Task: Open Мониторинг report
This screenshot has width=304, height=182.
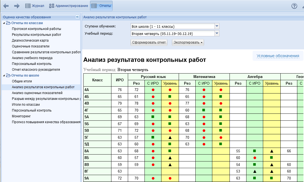Action: [x=21, y=116]
